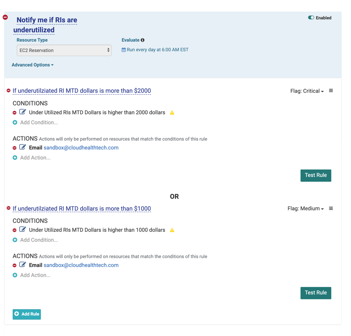The width and height of the screenshot is (351, 336).
Task: Click warning icon on 2000 dollars condition
Action: pyautogui.click(x=172, y=113)
